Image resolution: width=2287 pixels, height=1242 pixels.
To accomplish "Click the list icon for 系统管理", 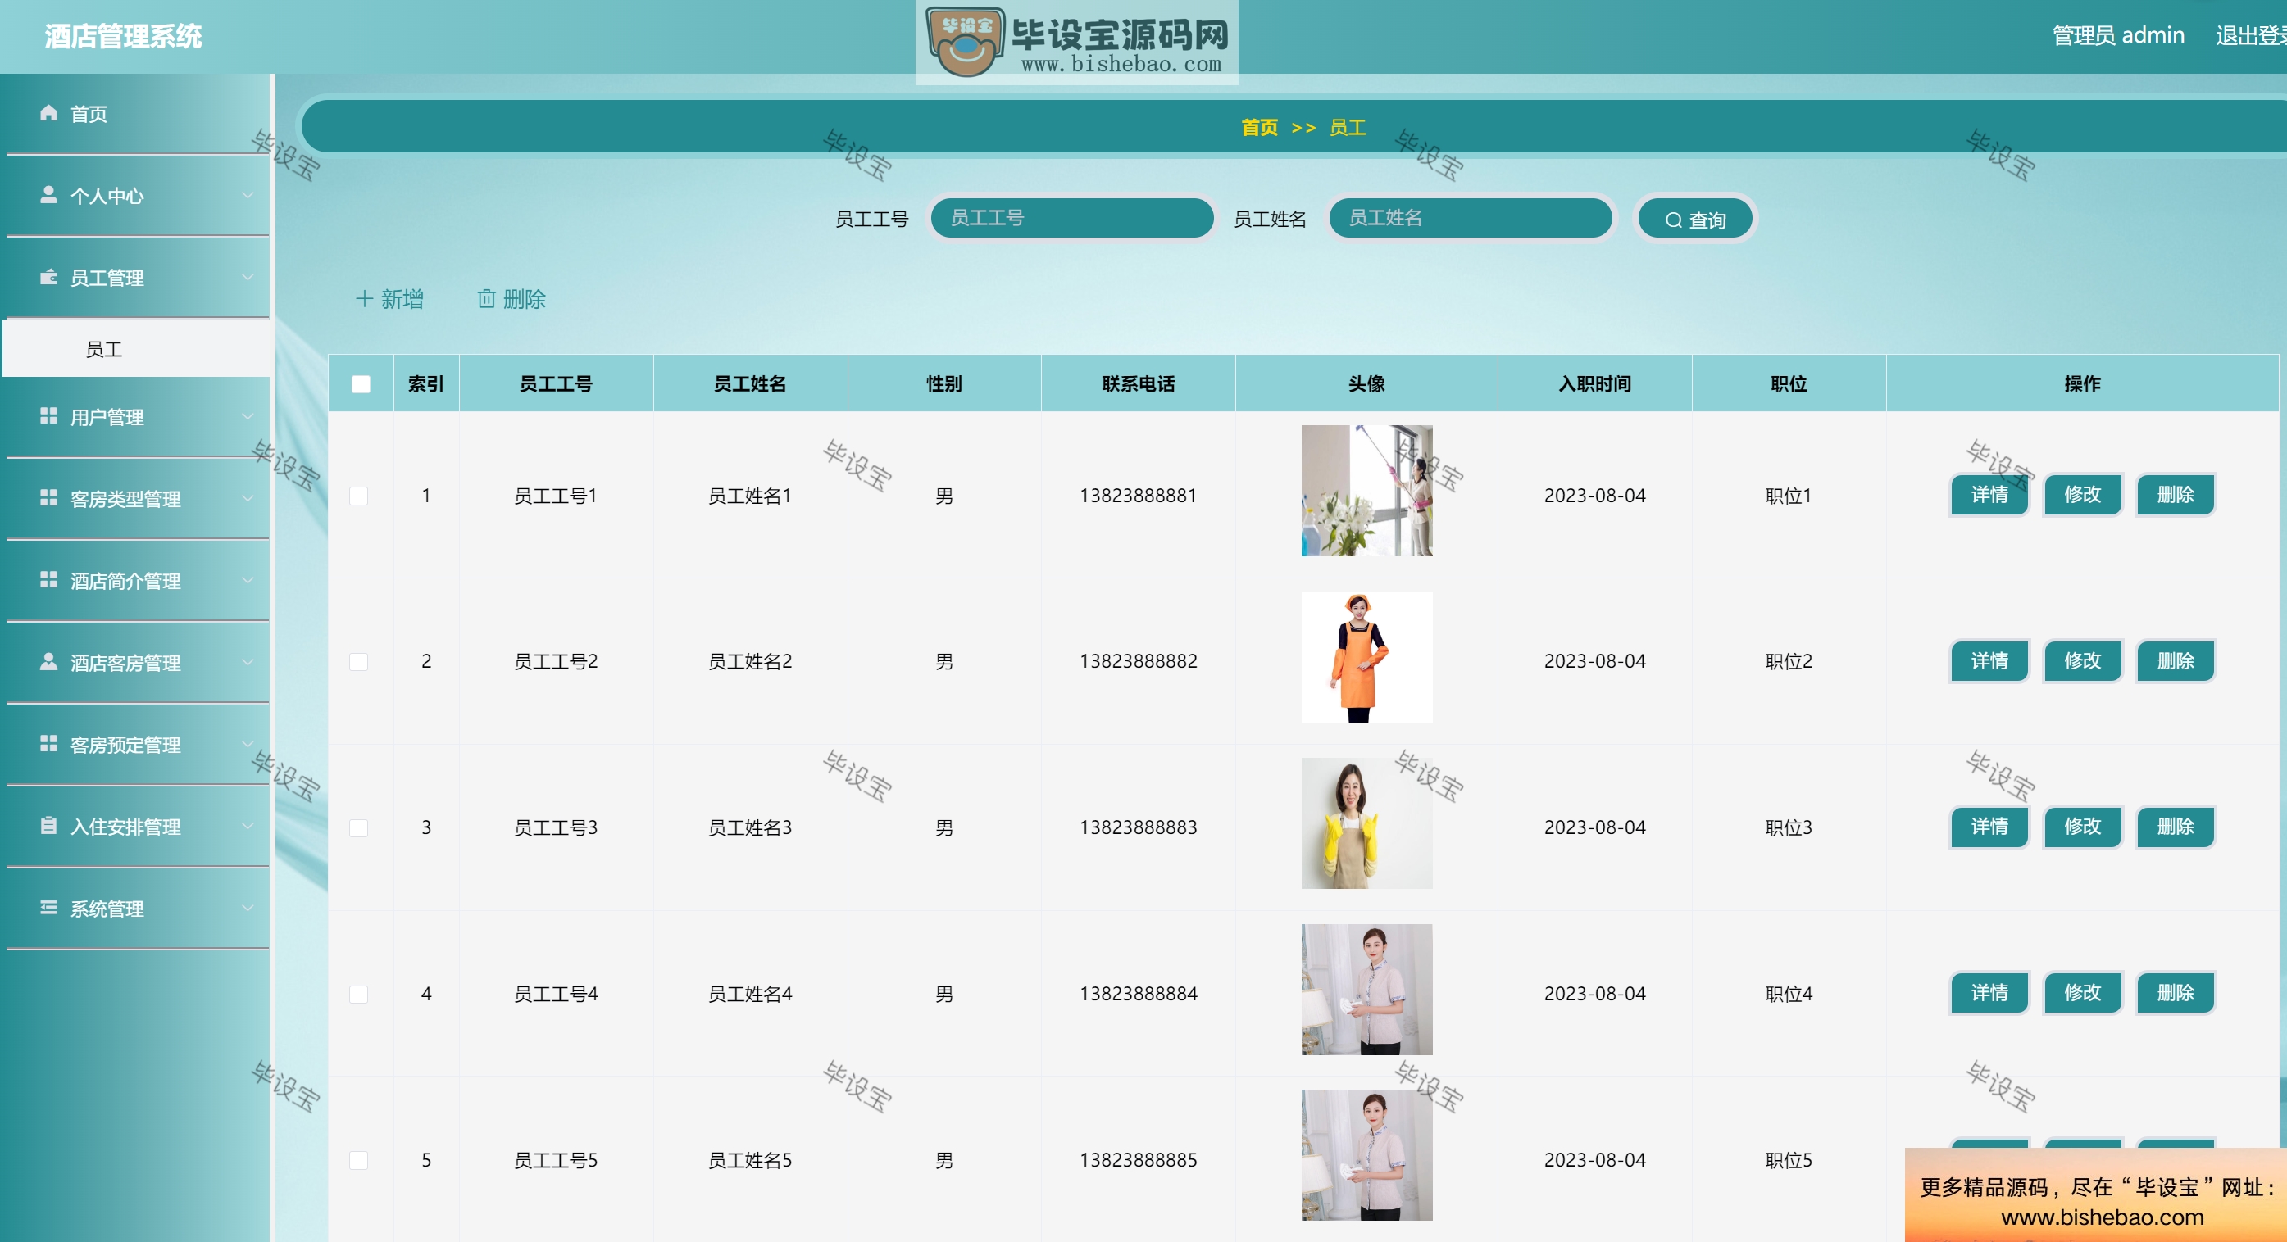I will point(49,908).
